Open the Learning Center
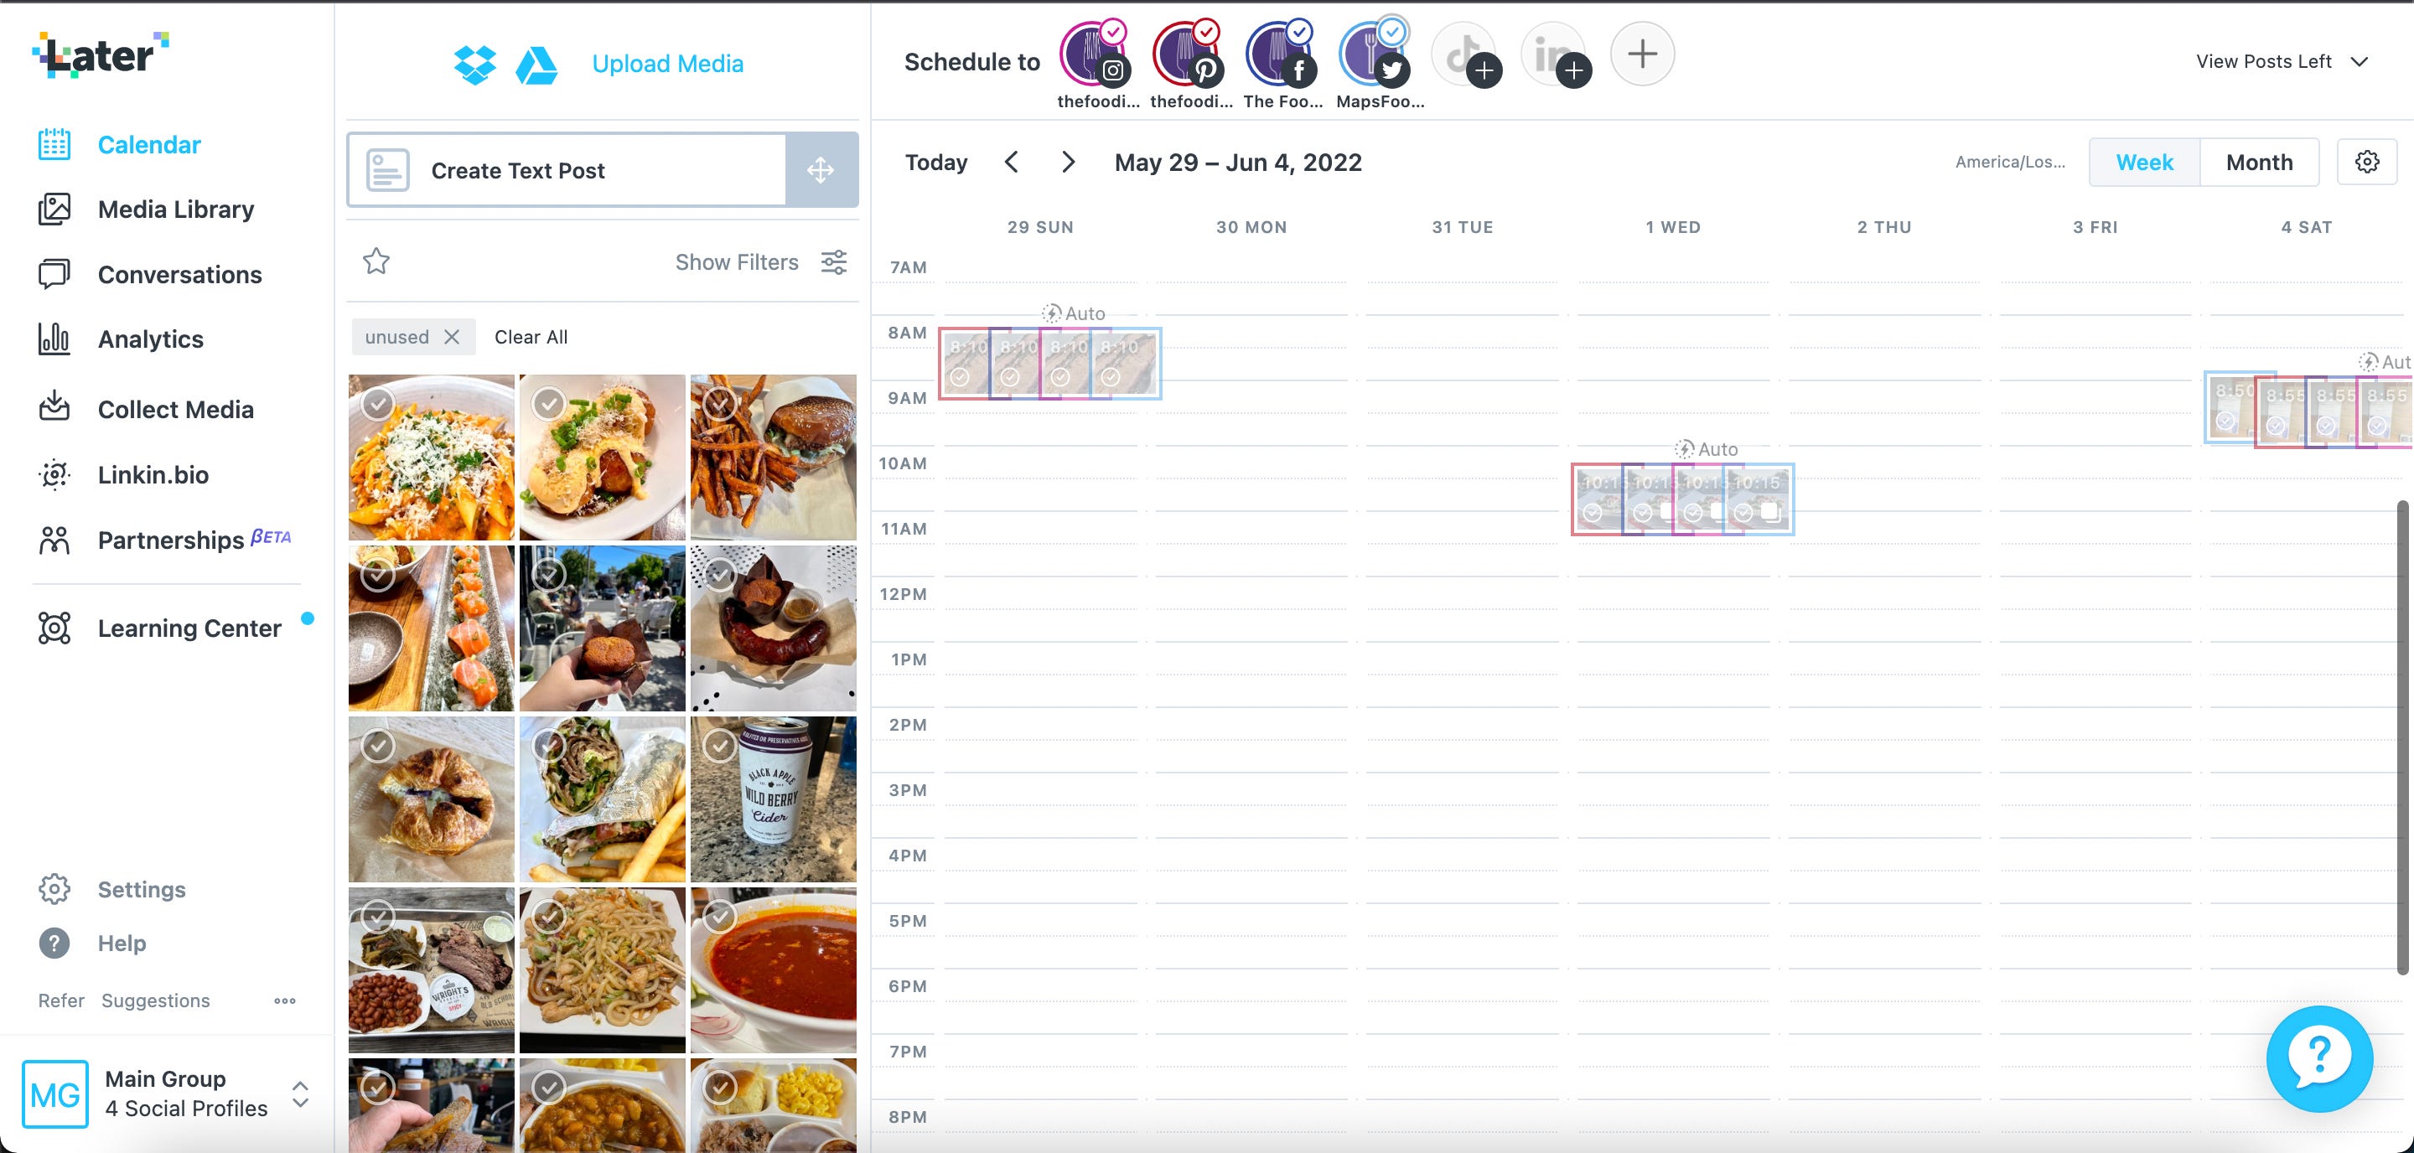 pos(189,628)
